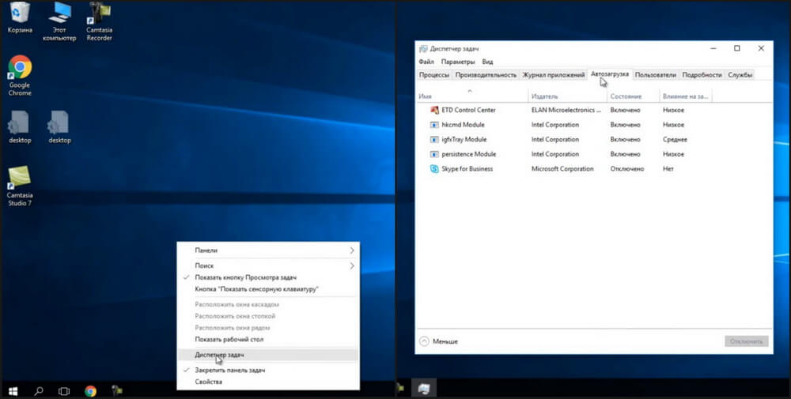Viewport: 791px width, 399px height.
Task: Switch to the Процессы tab
Action: (434, 75)
